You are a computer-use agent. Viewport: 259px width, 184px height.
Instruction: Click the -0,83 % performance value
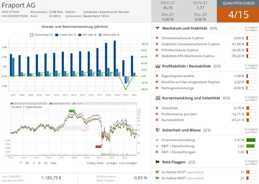[140, 178]
